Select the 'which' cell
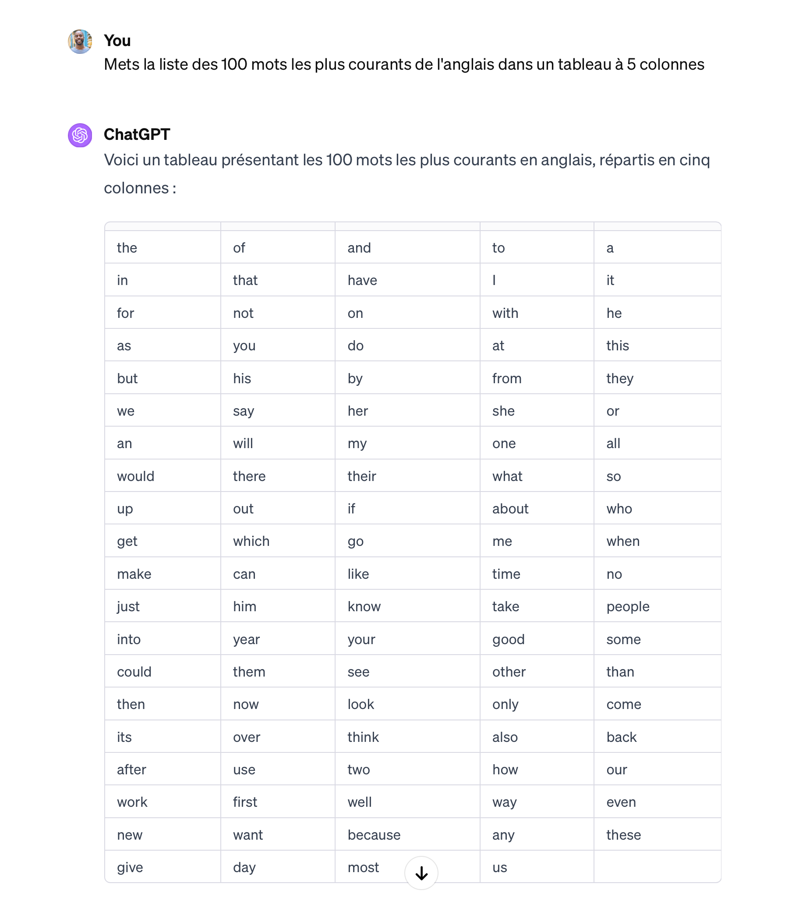Screen dimensions: 799x905 pos(277,541)
